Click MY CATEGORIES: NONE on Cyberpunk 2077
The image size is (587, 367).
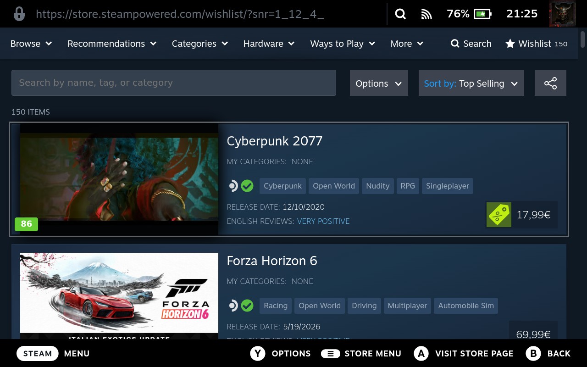tap(270, 161)
